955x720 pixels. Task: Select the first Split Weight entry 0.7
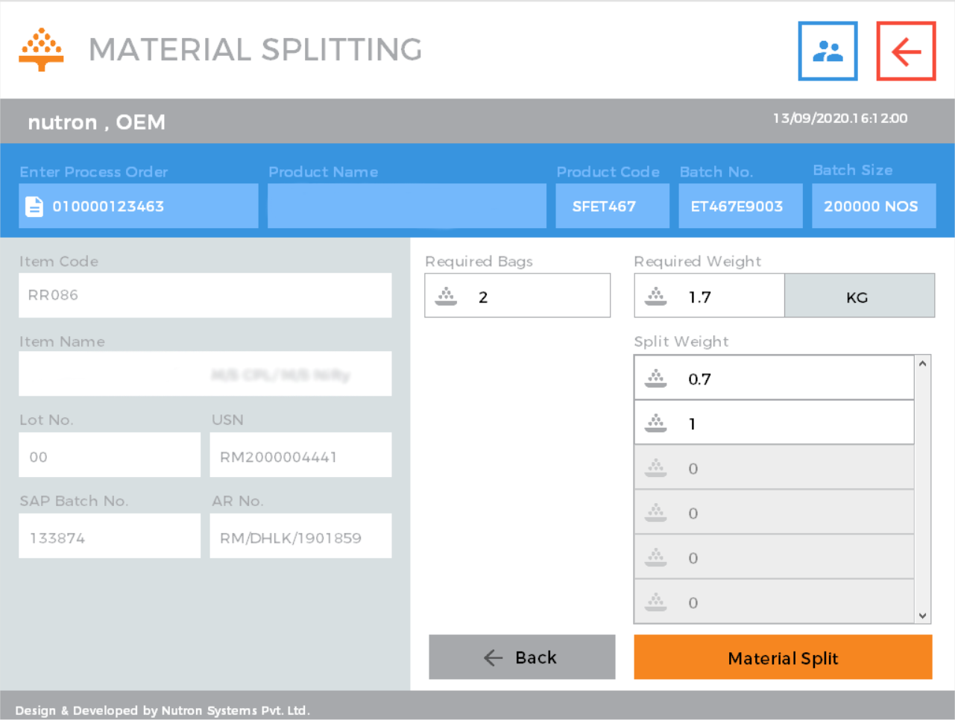(x=774, y=379)
